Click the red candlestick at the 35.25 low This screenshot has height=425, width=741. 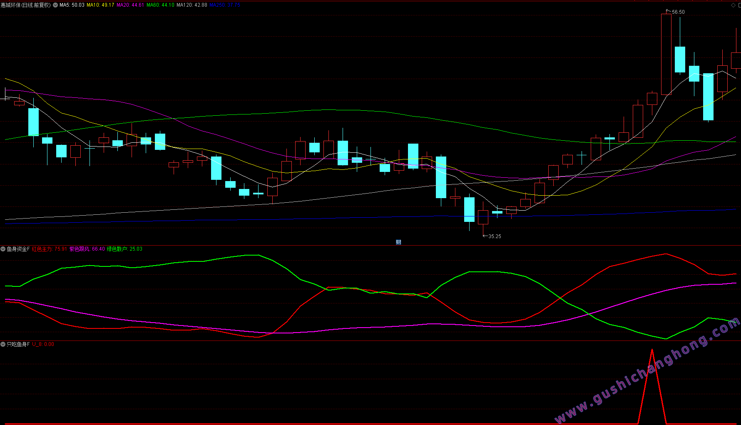coord(483,217)
